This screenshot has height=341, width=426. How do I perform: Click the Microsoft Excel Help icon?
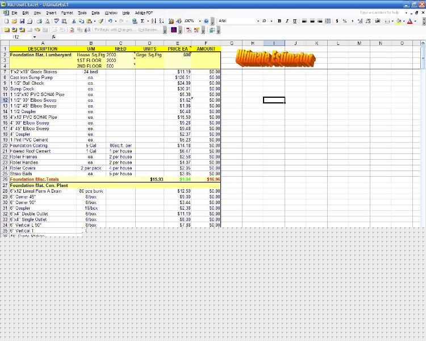click(206, 21)
